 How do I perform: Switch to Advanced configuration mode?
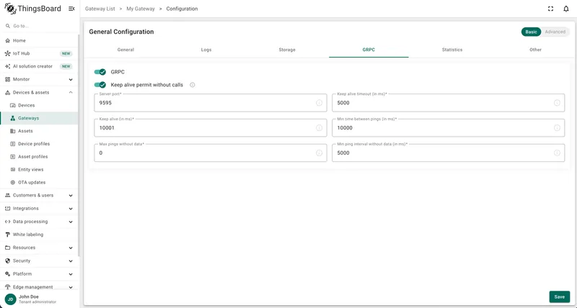555,32
